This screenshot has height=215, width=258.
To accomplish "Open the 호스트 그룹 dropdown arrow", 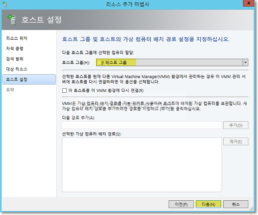I will (245, 62).
